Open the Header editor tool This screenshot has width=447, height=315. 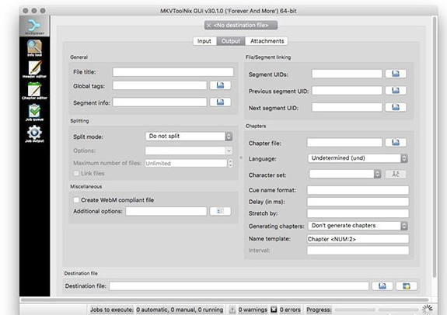point(34,69)
